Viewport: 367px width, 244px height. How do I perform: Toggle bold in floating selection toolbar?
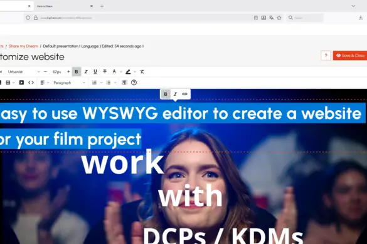[x=166, y=94]
